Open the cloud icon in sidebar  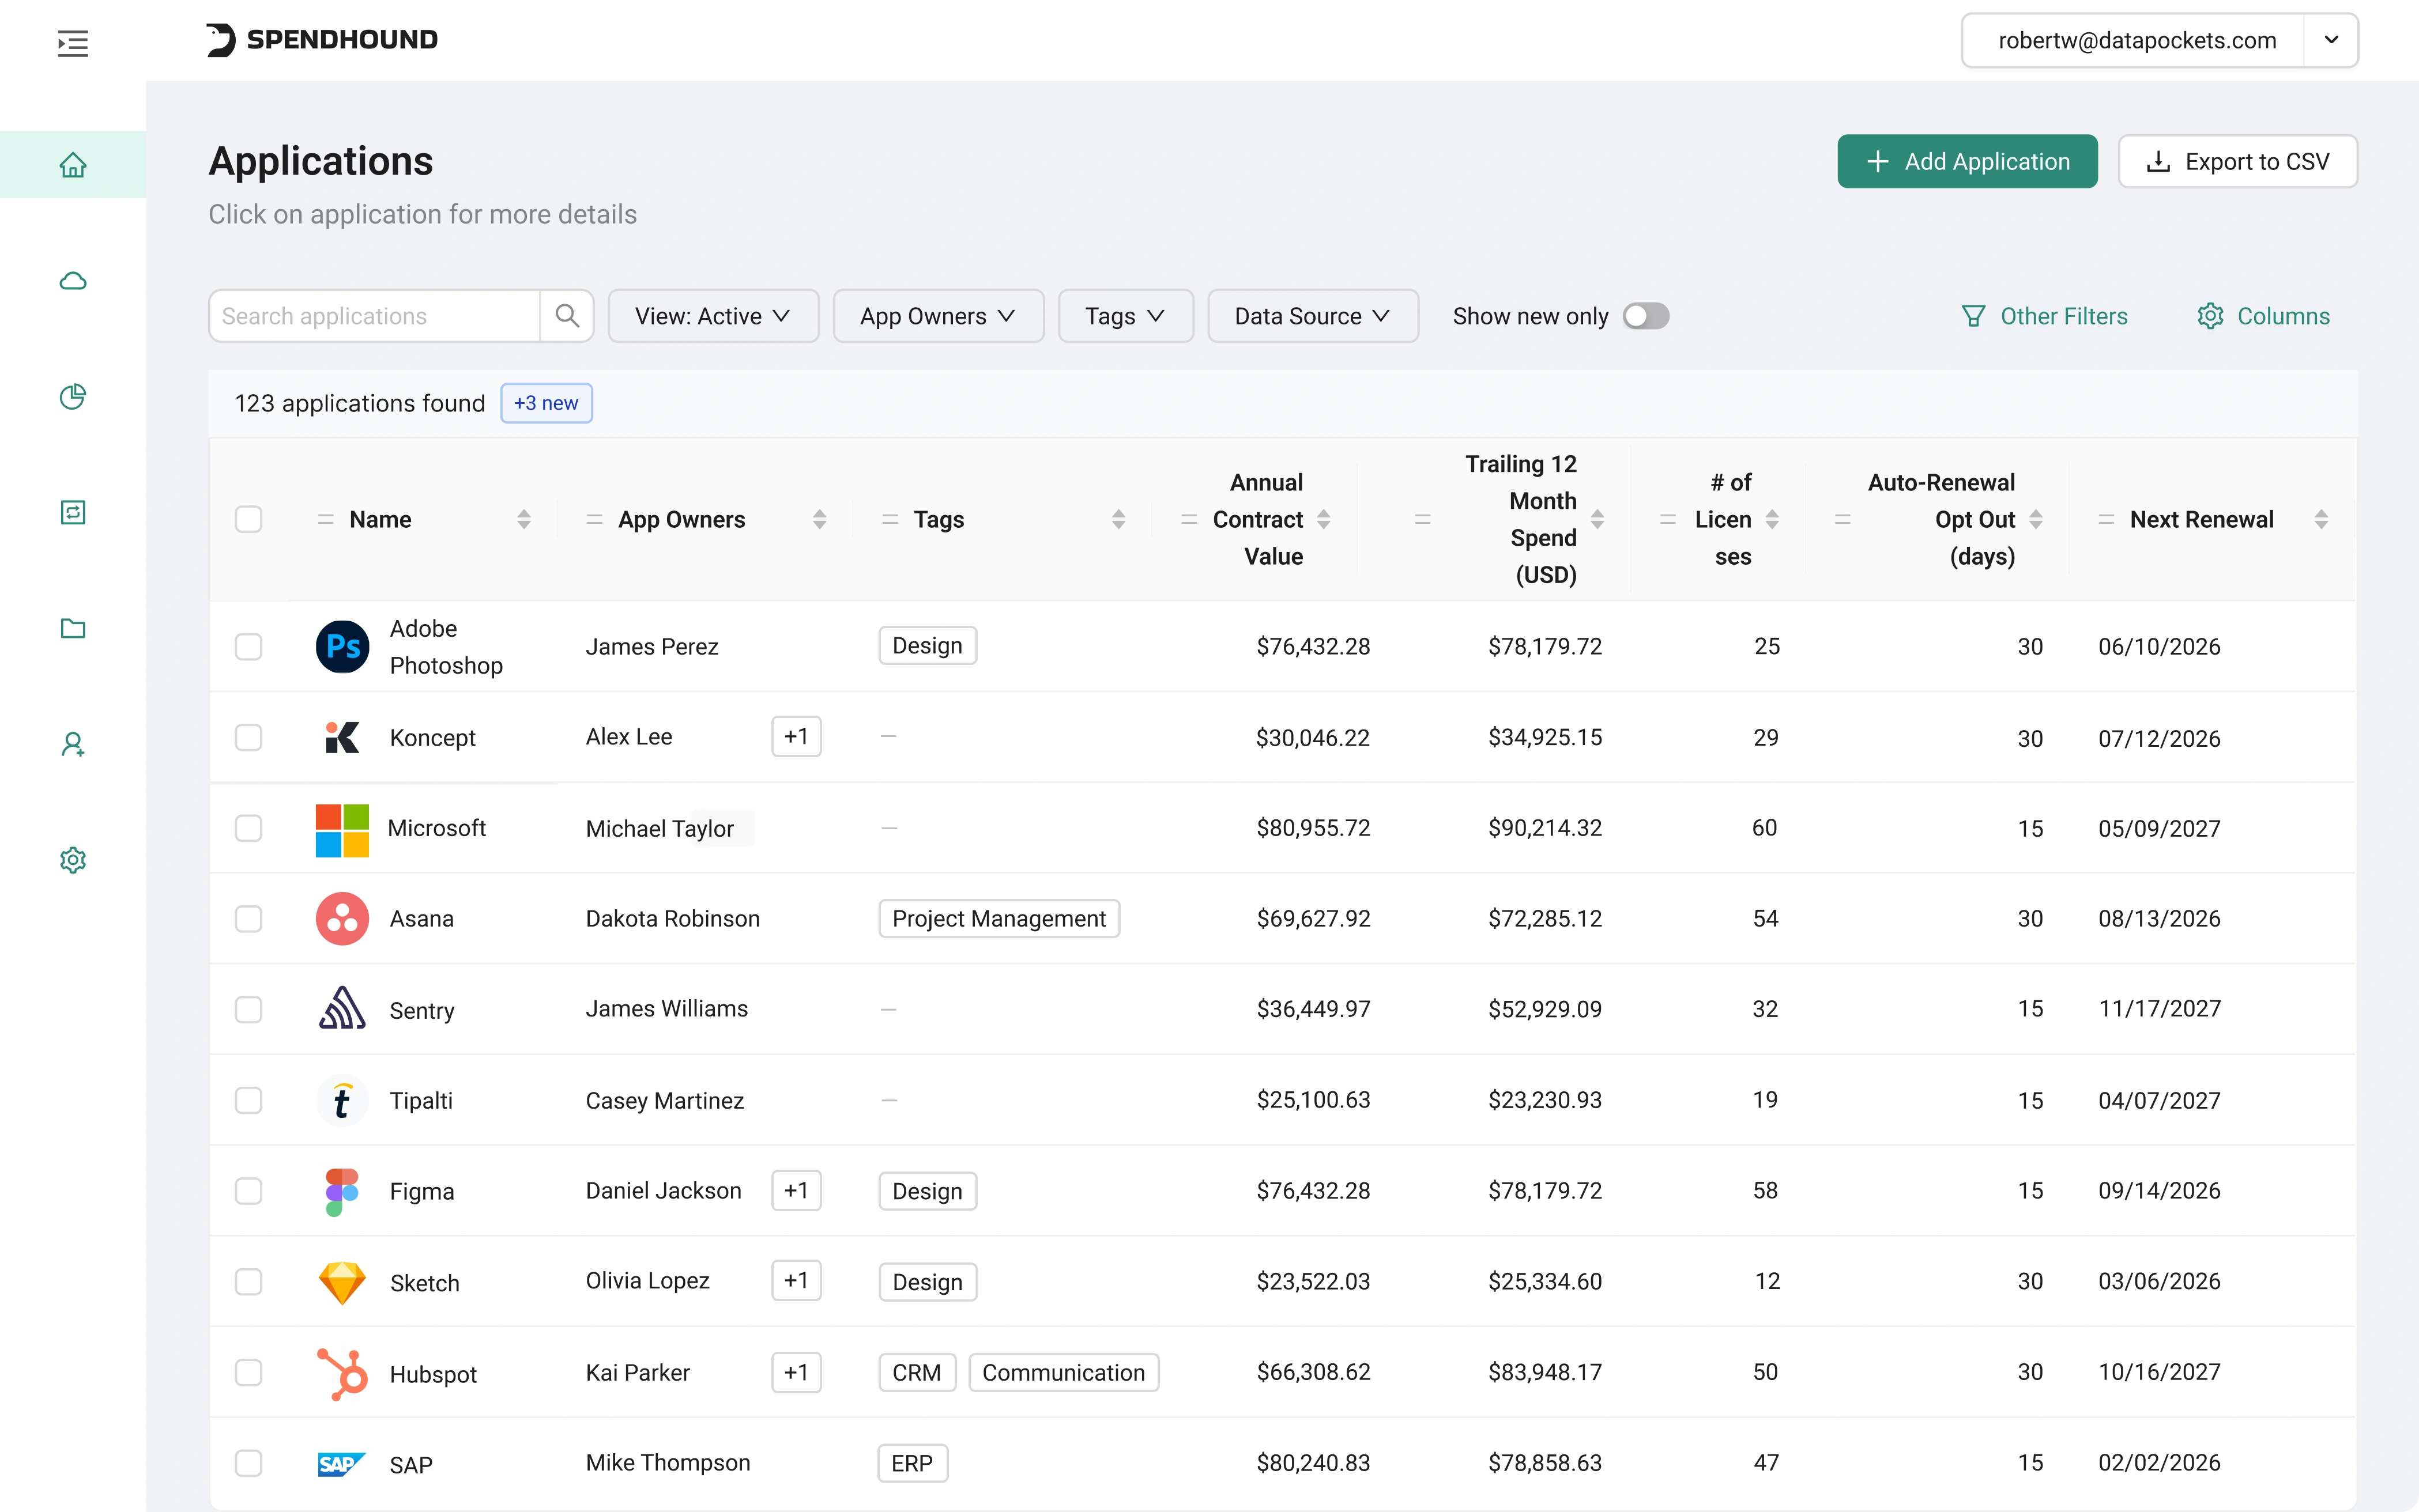[72, 281]
